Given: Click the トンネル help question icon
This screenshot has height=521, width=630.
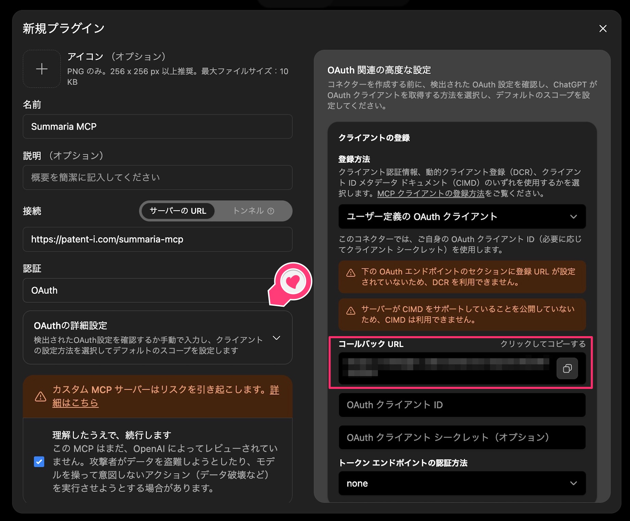Looking at the screenshot, I should point(271,211).
